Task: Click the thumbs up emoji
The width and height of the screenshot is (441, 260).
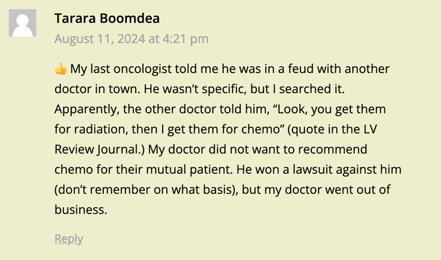Action: pos(60,69)
